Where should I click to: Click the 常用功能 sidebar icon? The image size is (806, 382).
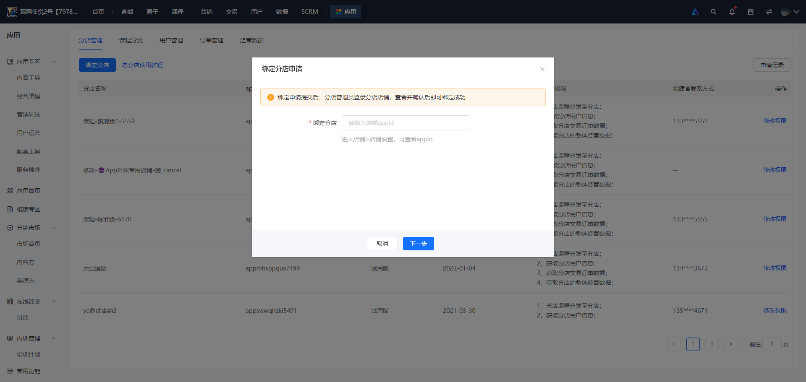10,371
